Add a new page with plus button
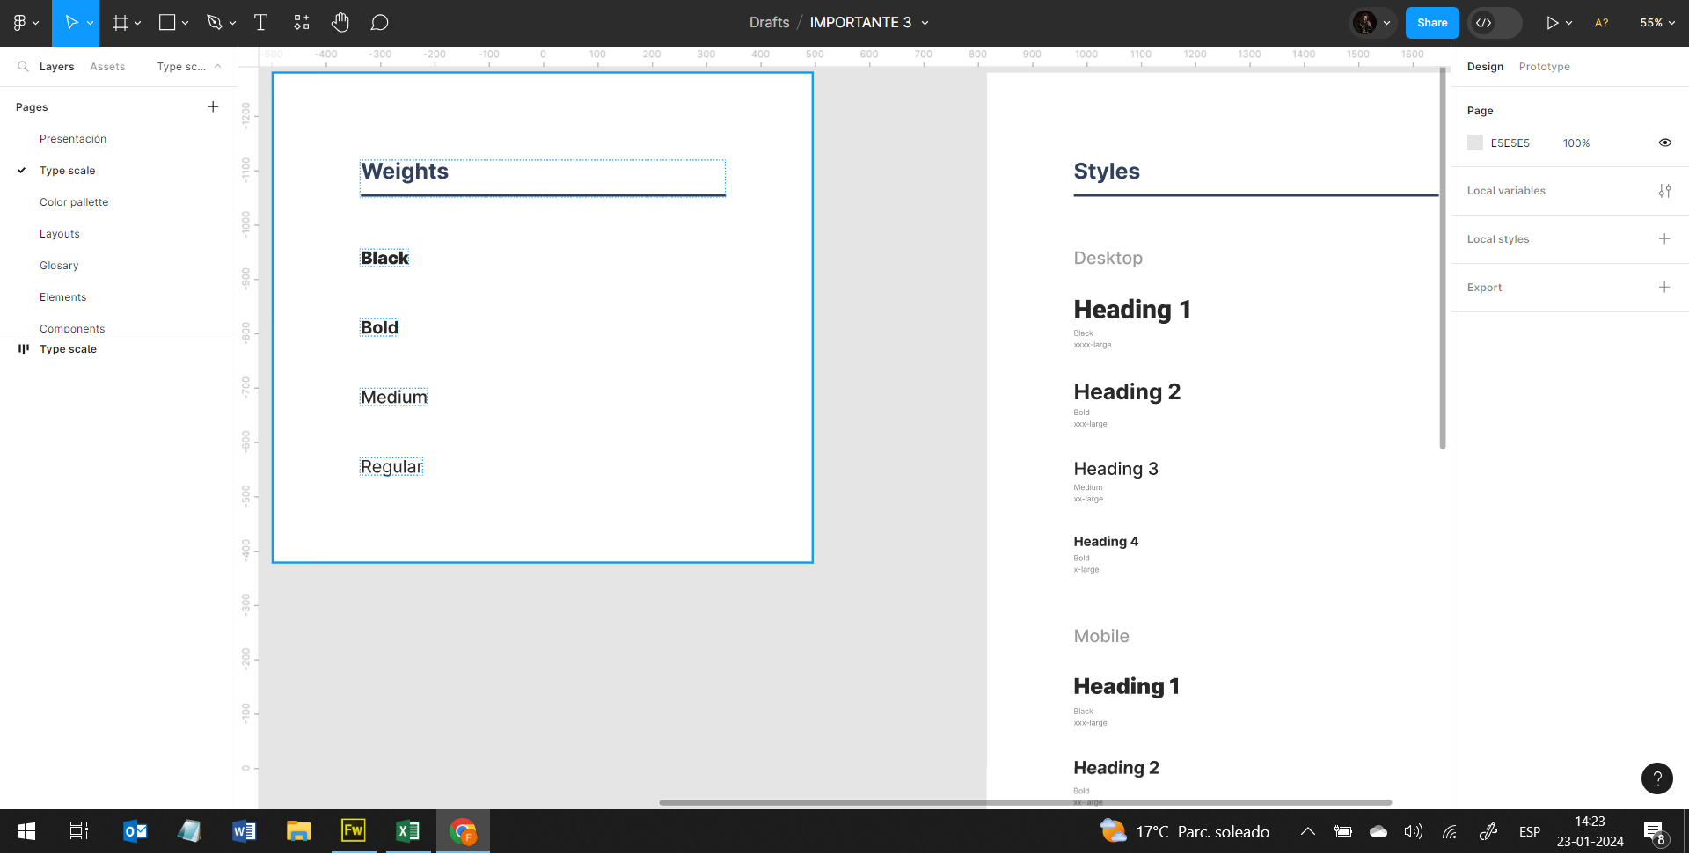 (x=213, y=107)
